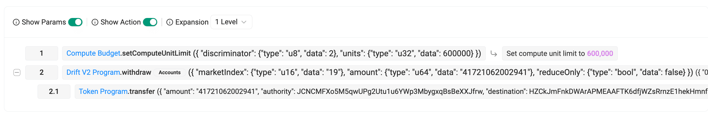Viewport: 708px width, 117px height.
Task: Select instruction number 2 row label
Action: (x=42, y=72)
